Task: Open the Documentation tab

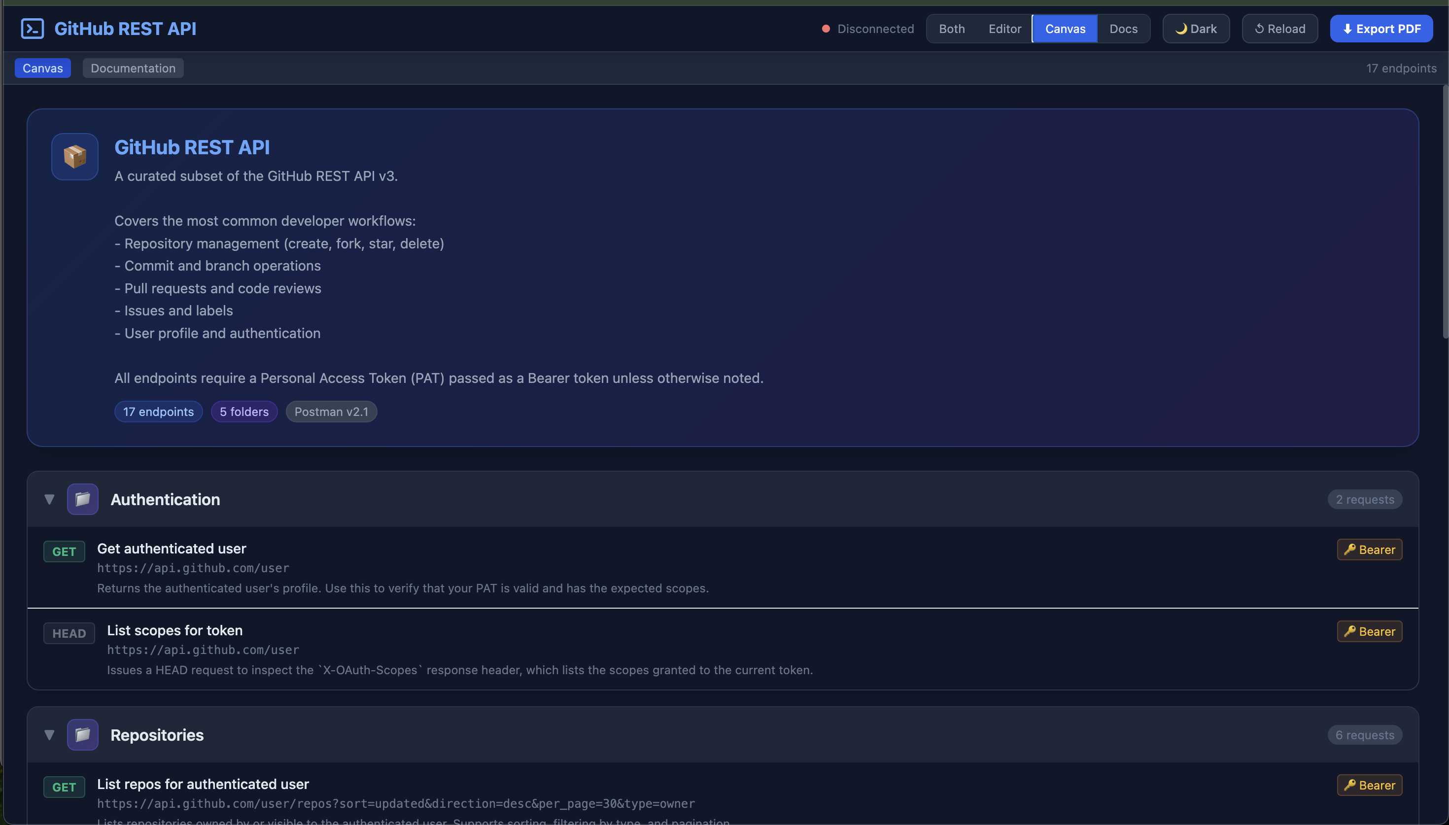Action: 133,68
